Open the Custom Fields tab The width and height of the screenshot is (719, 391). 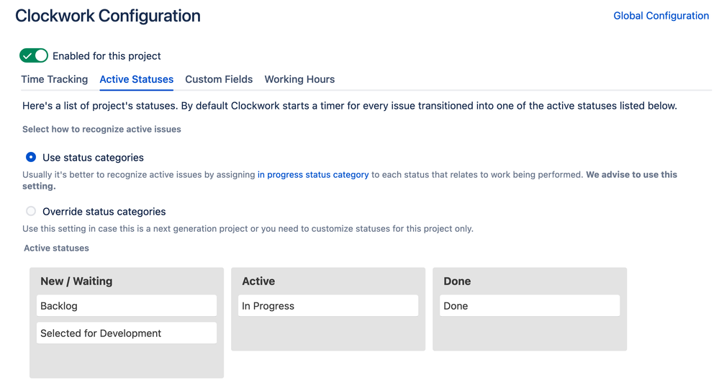(x=219, y=79)
